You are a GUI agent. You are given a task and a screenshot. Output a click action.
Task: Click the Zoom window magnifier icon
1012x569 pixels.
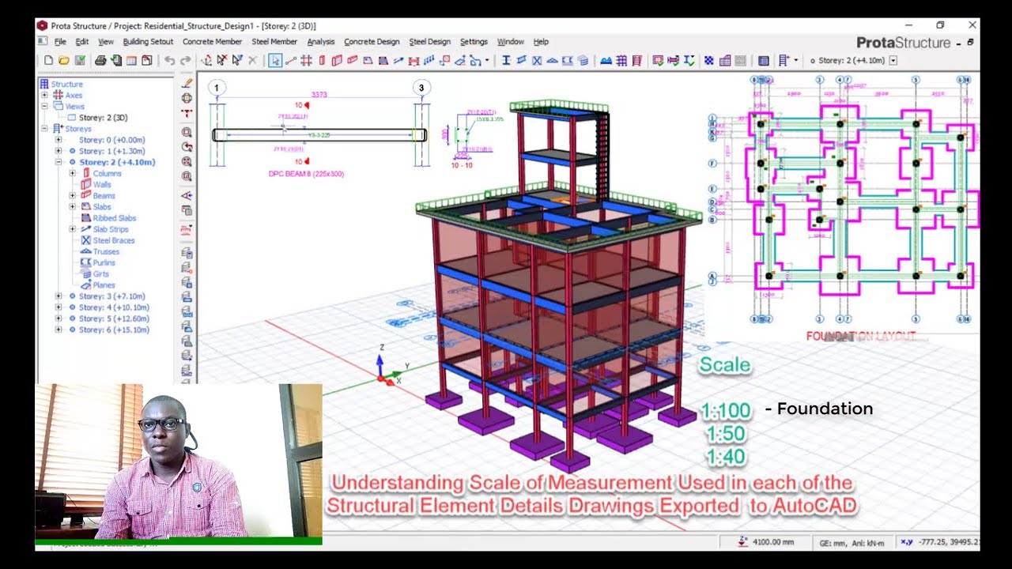(x=187, y=132)
